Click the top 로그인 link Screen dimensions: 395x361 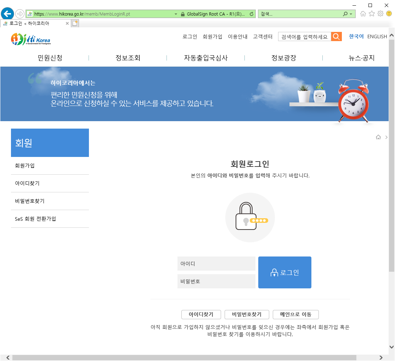tap(190, 36)
